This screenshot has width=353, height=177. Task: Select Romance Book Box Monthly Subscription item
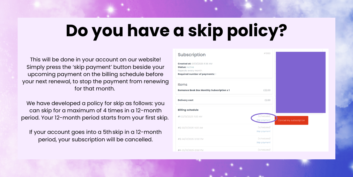point(204,90)
